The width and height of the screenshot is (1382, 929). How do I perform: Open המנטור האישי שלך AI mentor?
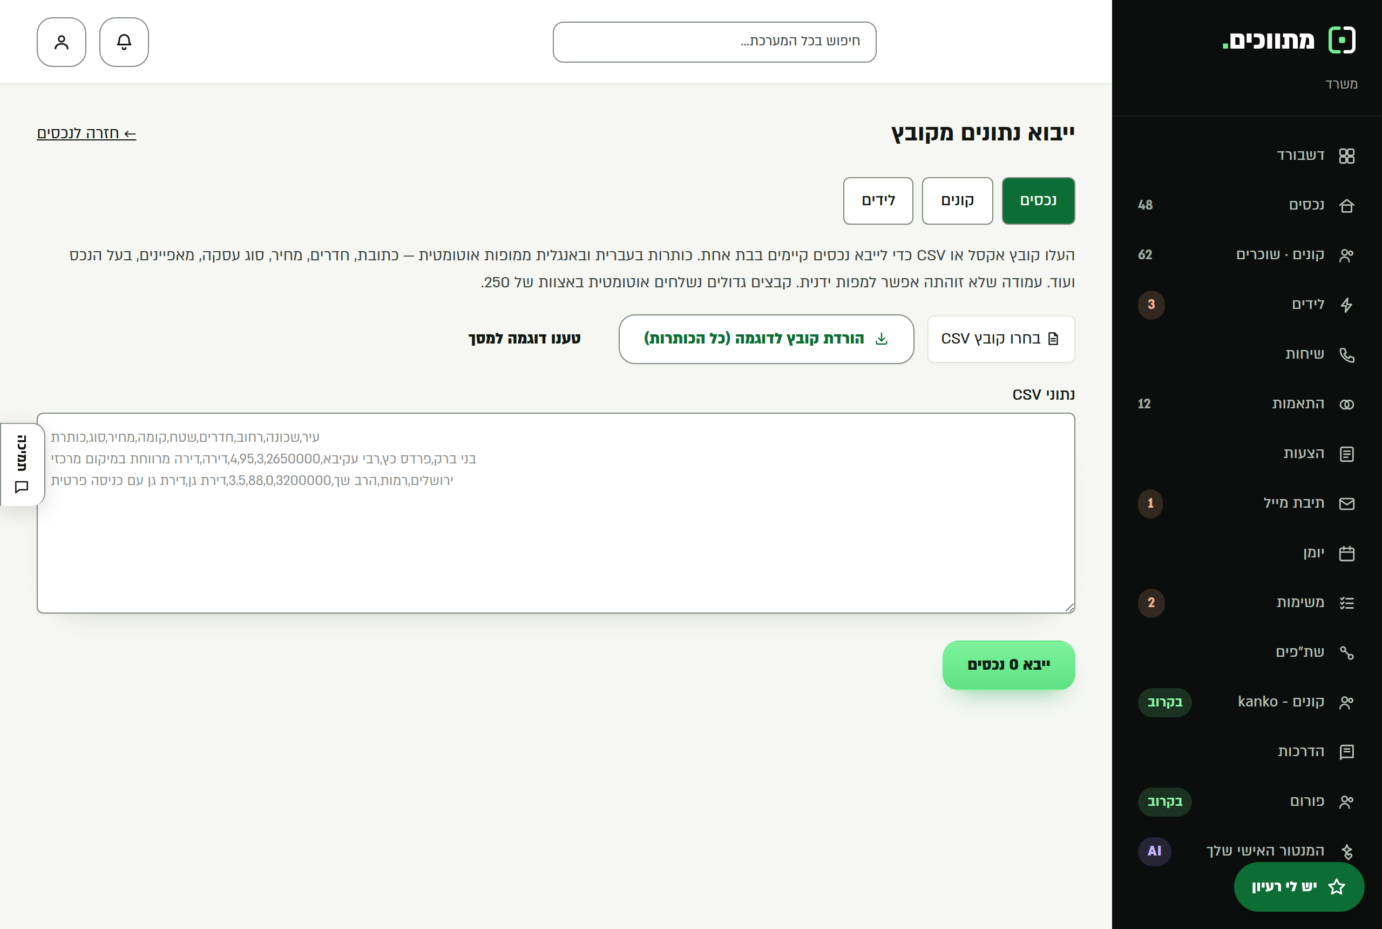coord(1246,851)
